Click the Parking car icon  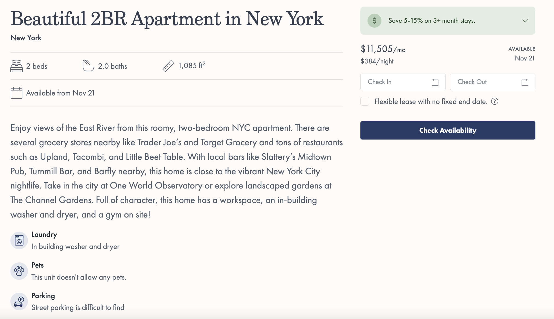tap(19, 301)
